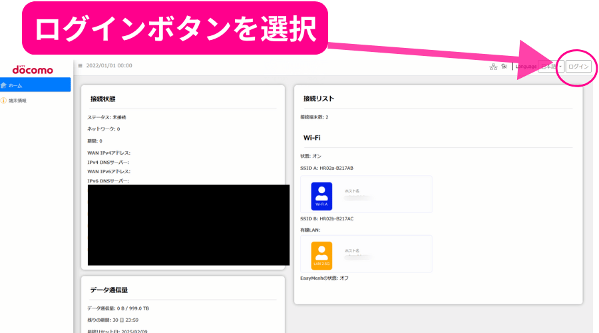Click データ通信量: 0 B / 999.0 TB
This screenshot has height=333, width=599.
pyautogui.click(x=118, y=308)
